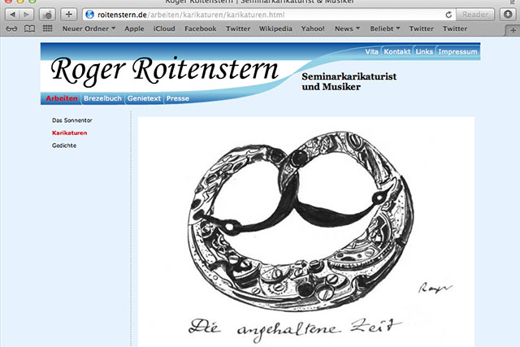Viewport: 520px width, 347px height.
Task: Open the Reading List glasses icon
Action: click(11, 28)
